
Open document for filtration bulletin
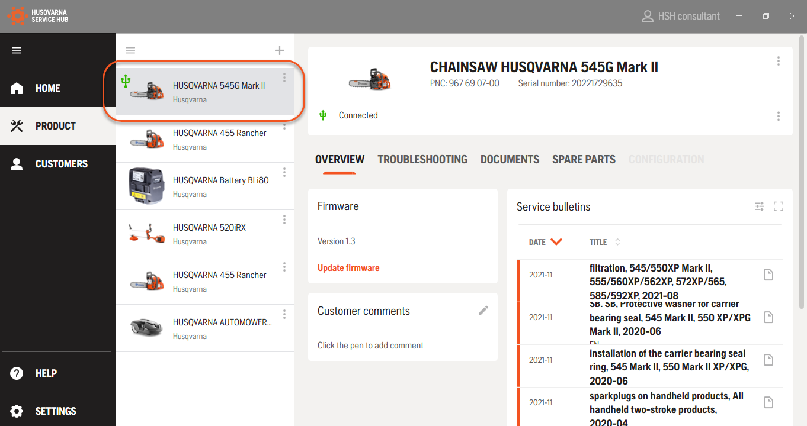pos(768,275)
